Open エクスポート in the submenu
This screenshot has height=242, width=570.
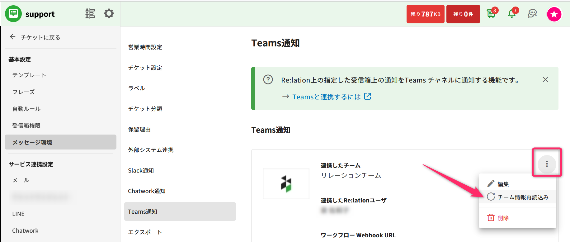pyautogui.click(x=145, y=232)
